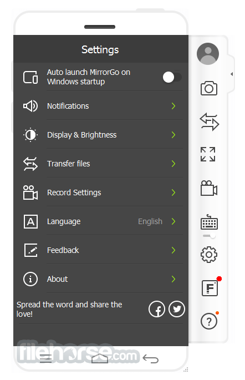245x380 pixels.
Task: Collapse sidebar with small triangle arrow
Action: (x=232, y=74)
